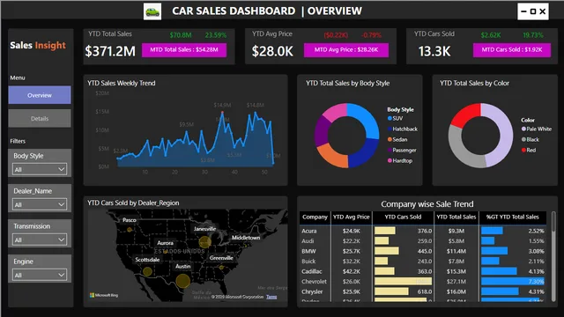This screenshot has height=317, width=564.
Task: Click the Janesville bubble on the map
Action: [205, 242]
